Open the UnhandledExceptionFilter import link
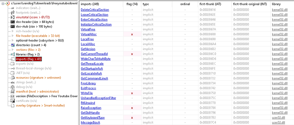The image size is (294, 125). (98, 98)
